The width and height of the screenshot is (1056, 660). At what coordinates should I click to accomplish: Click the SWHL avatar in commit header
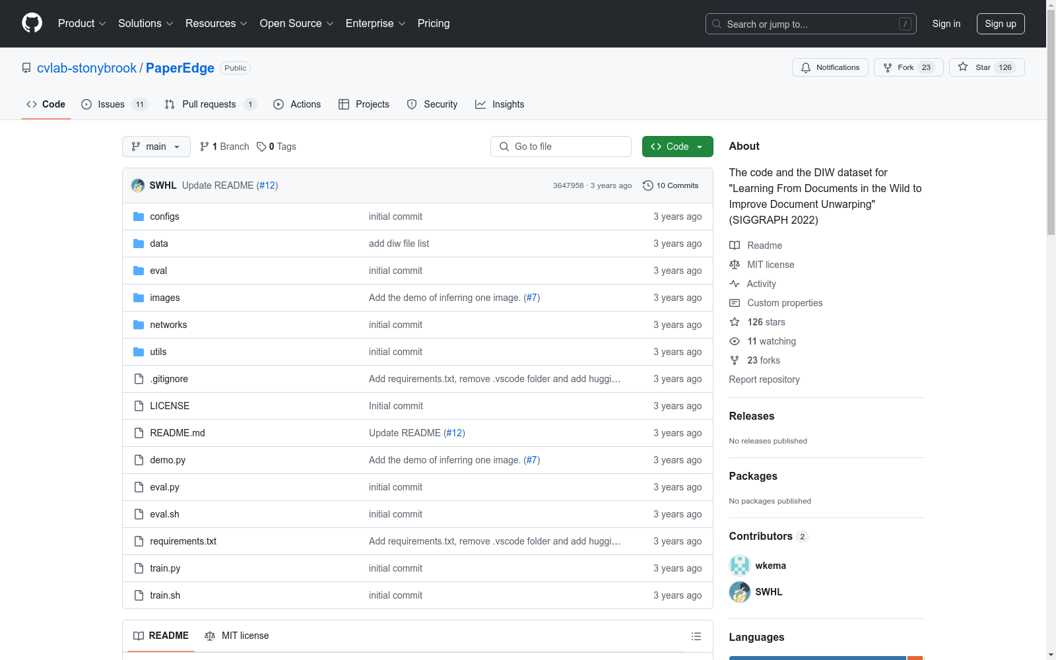(x=138, y=185)
